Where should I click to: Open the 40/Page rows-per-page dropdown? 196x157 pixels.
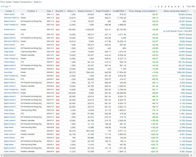point(6,7)
